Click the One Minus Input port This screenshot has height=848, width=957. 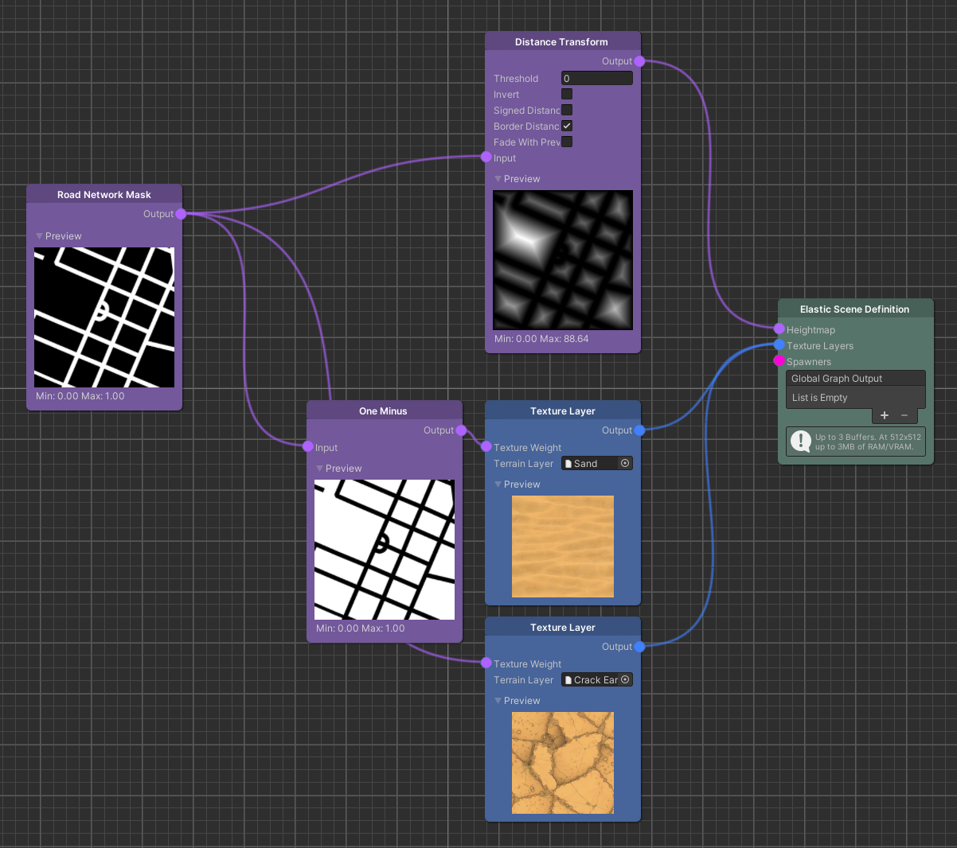point(308,447)
